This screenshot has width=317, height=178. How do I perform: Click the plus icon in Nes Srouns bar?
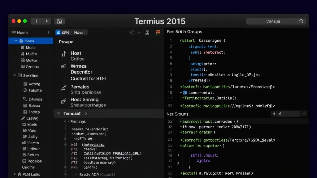click(274, 114)
